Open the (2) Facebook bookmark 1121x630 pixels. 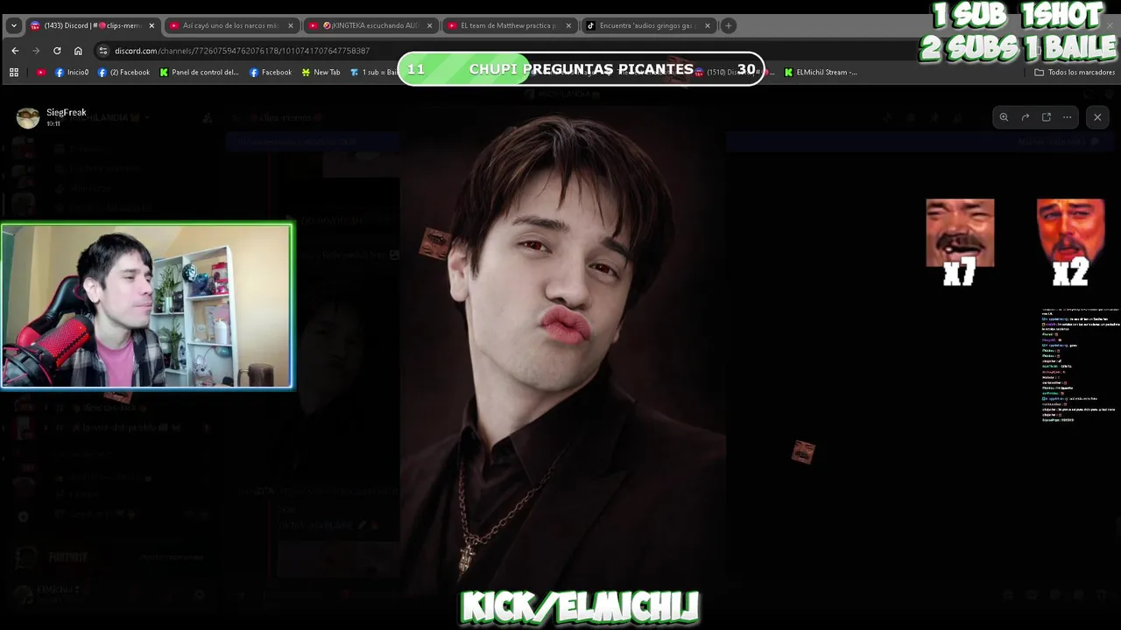click(123, 73)
